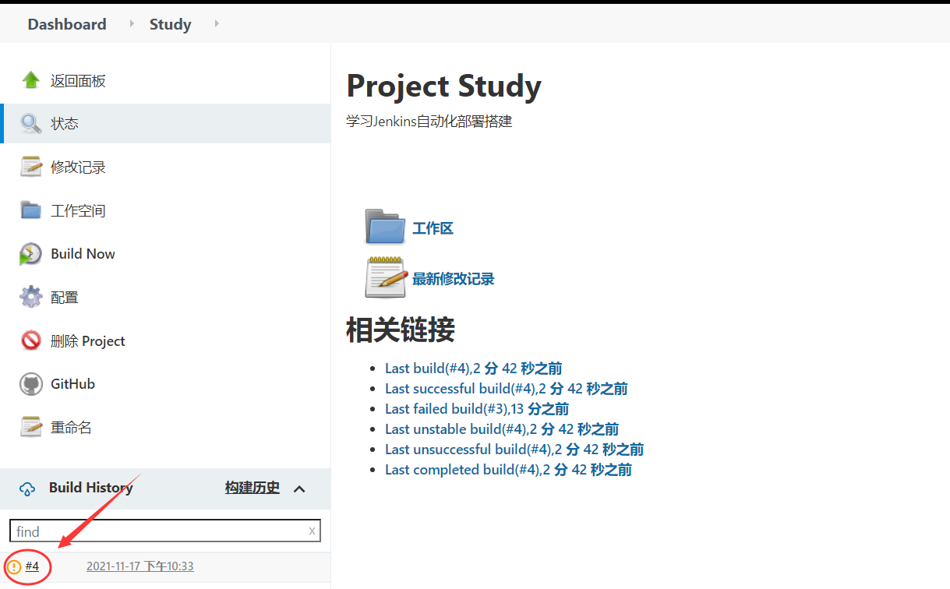
Task: Open 配置 in the sidebar
Action: click(x=65, y=298)
